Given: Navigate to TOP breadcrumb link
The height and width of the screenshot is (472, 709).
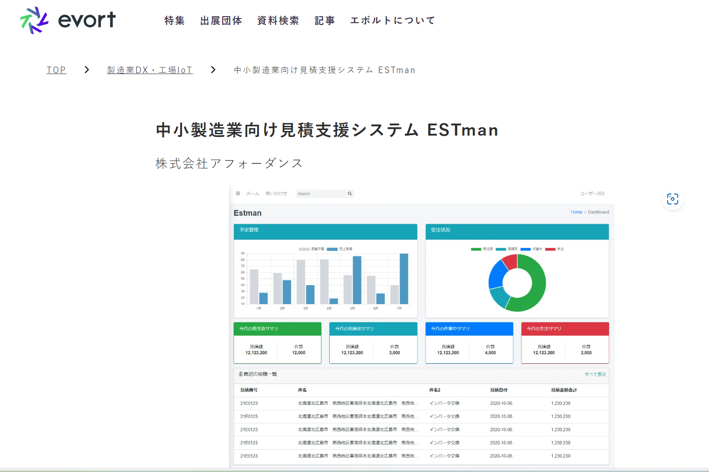Looking at the screenshot, I should (x=56, y=70).
